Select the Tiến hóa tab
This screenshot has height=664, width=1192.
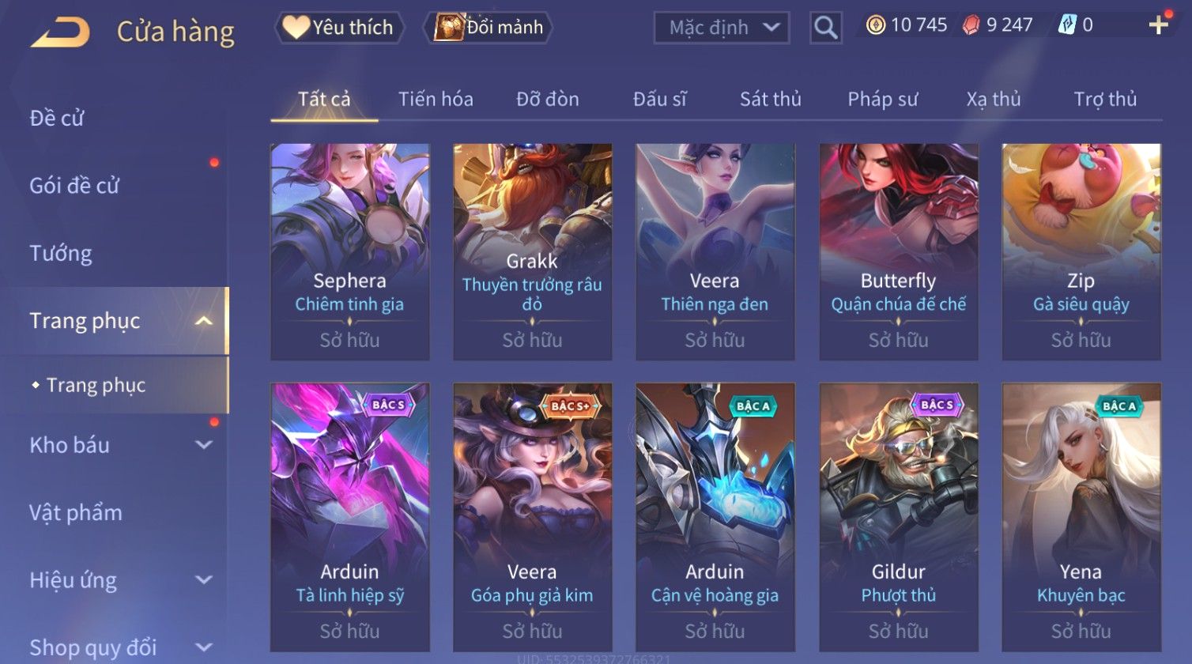pos(436,100)
